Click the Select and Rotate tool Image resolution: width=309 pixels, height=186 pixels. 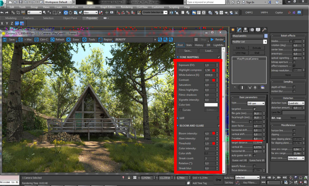click(71, 13)
